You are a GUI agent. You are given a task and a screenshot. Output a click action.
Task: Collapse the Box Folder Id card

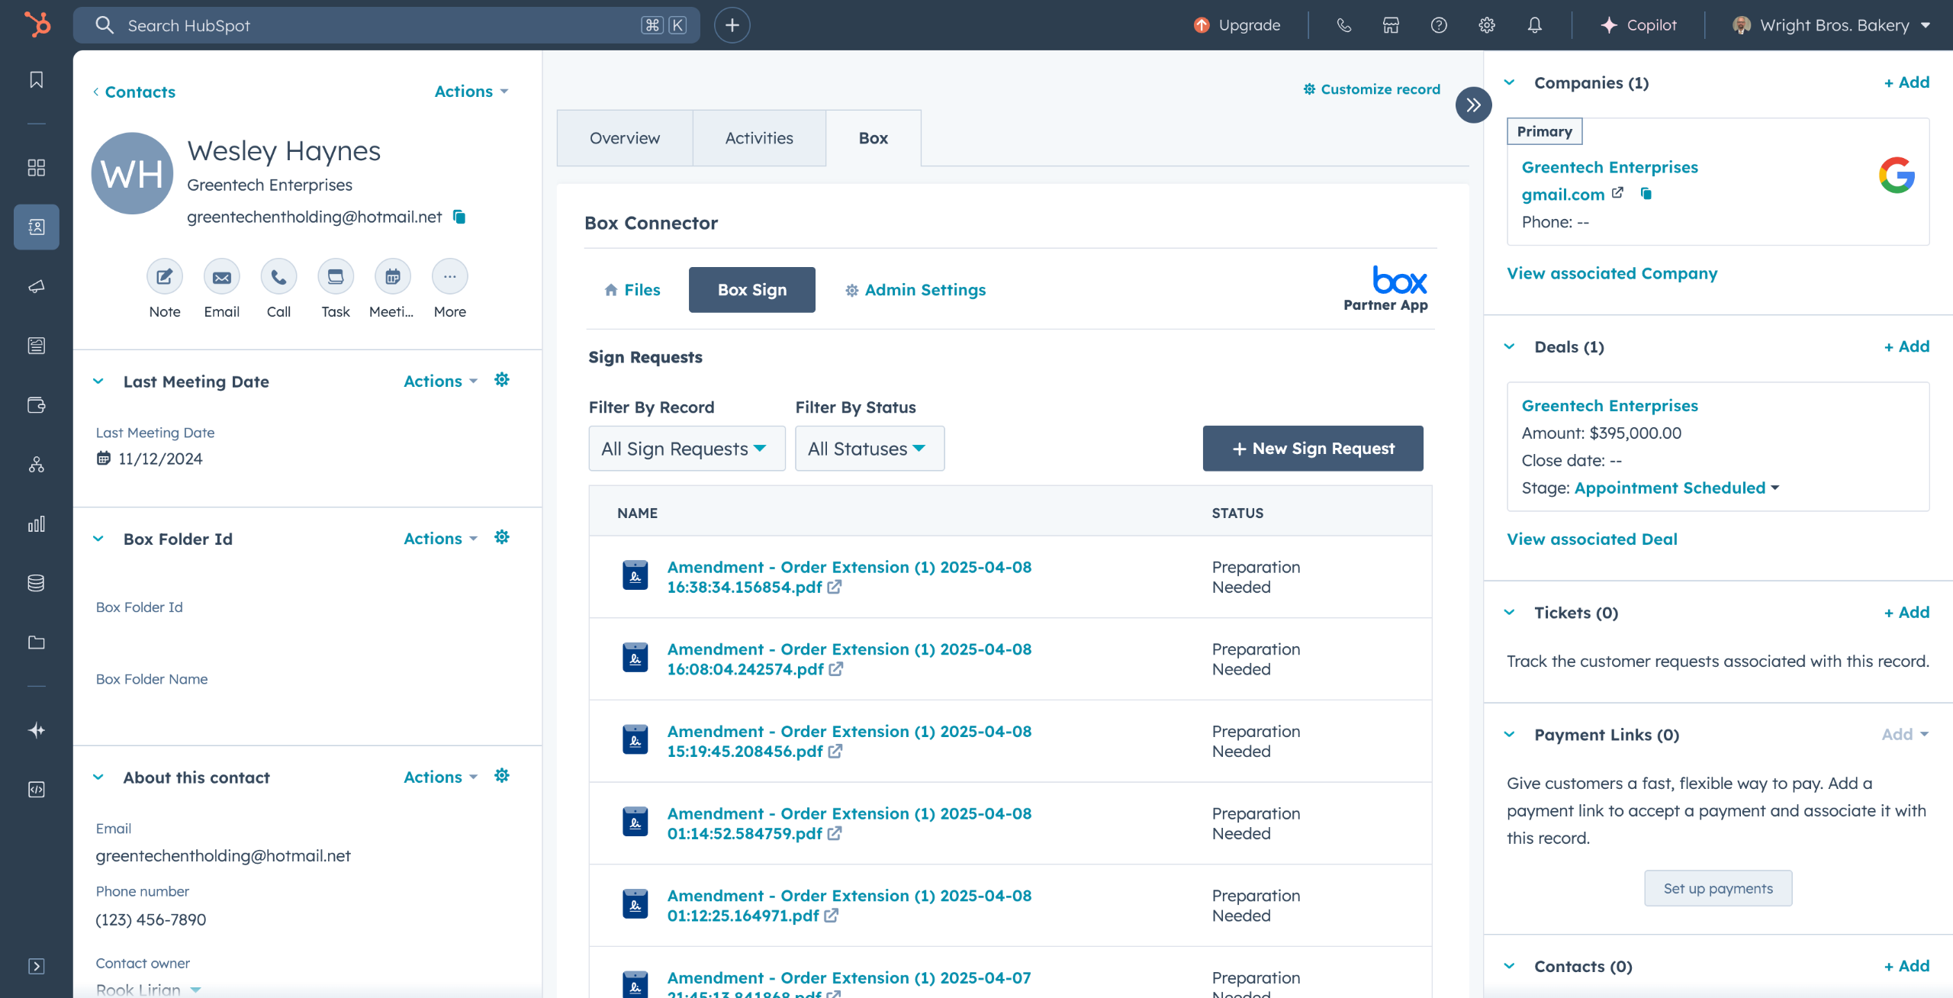(x=98, y=539)
